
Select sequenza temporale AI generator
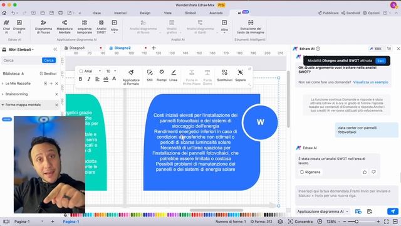tap(85, 26)
